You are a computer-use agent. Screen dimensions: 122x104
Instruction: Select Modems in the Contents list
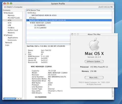pyautogui.click(x=11, y=33)
